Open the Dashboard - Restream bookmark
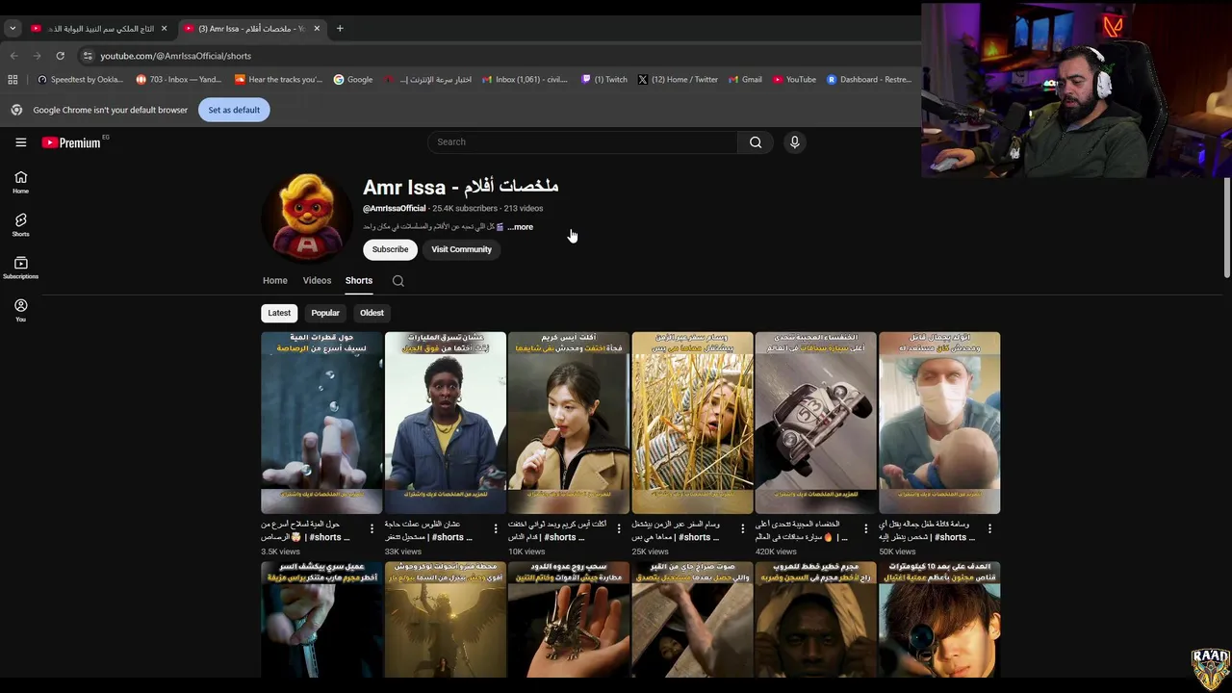The height and width of the screenshot is (693, 1232). (869, 80)
